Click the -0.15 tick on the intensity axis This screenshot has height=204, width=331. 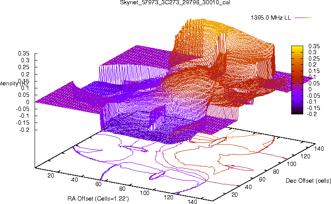pos(23,123)
